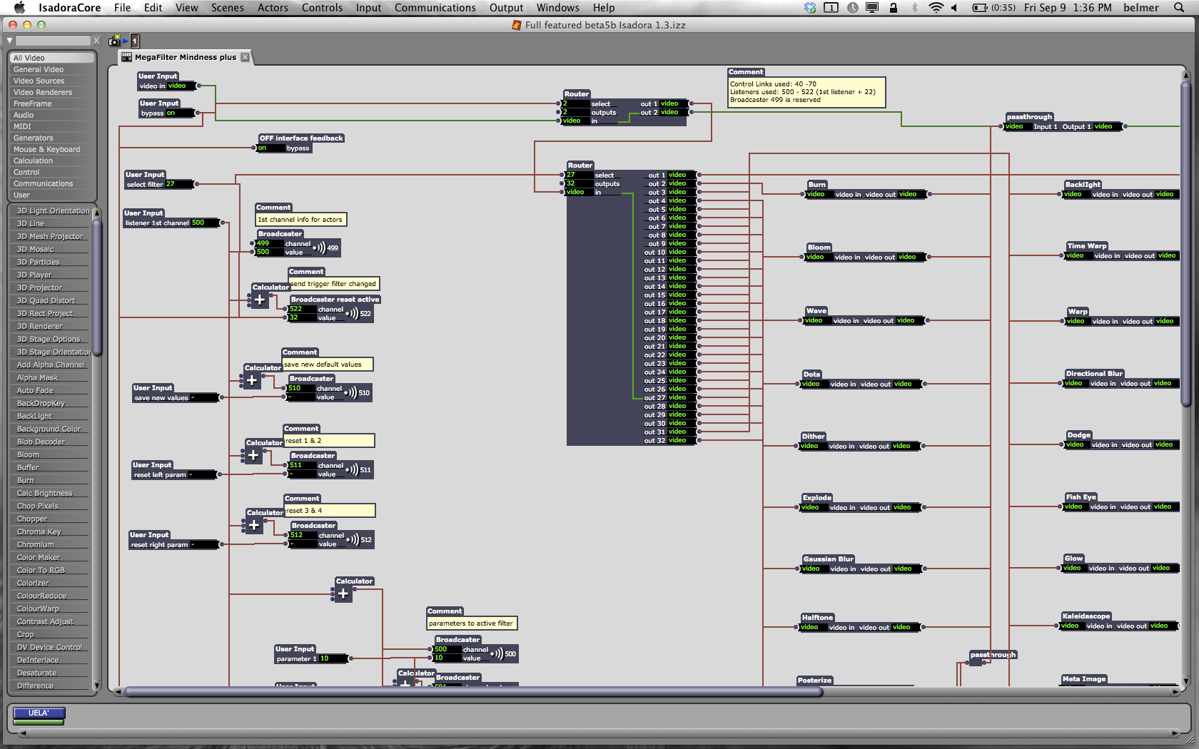
Task: Open Spotlight search magnifier
Action: pyautogui.click(x=1179, y=8)
